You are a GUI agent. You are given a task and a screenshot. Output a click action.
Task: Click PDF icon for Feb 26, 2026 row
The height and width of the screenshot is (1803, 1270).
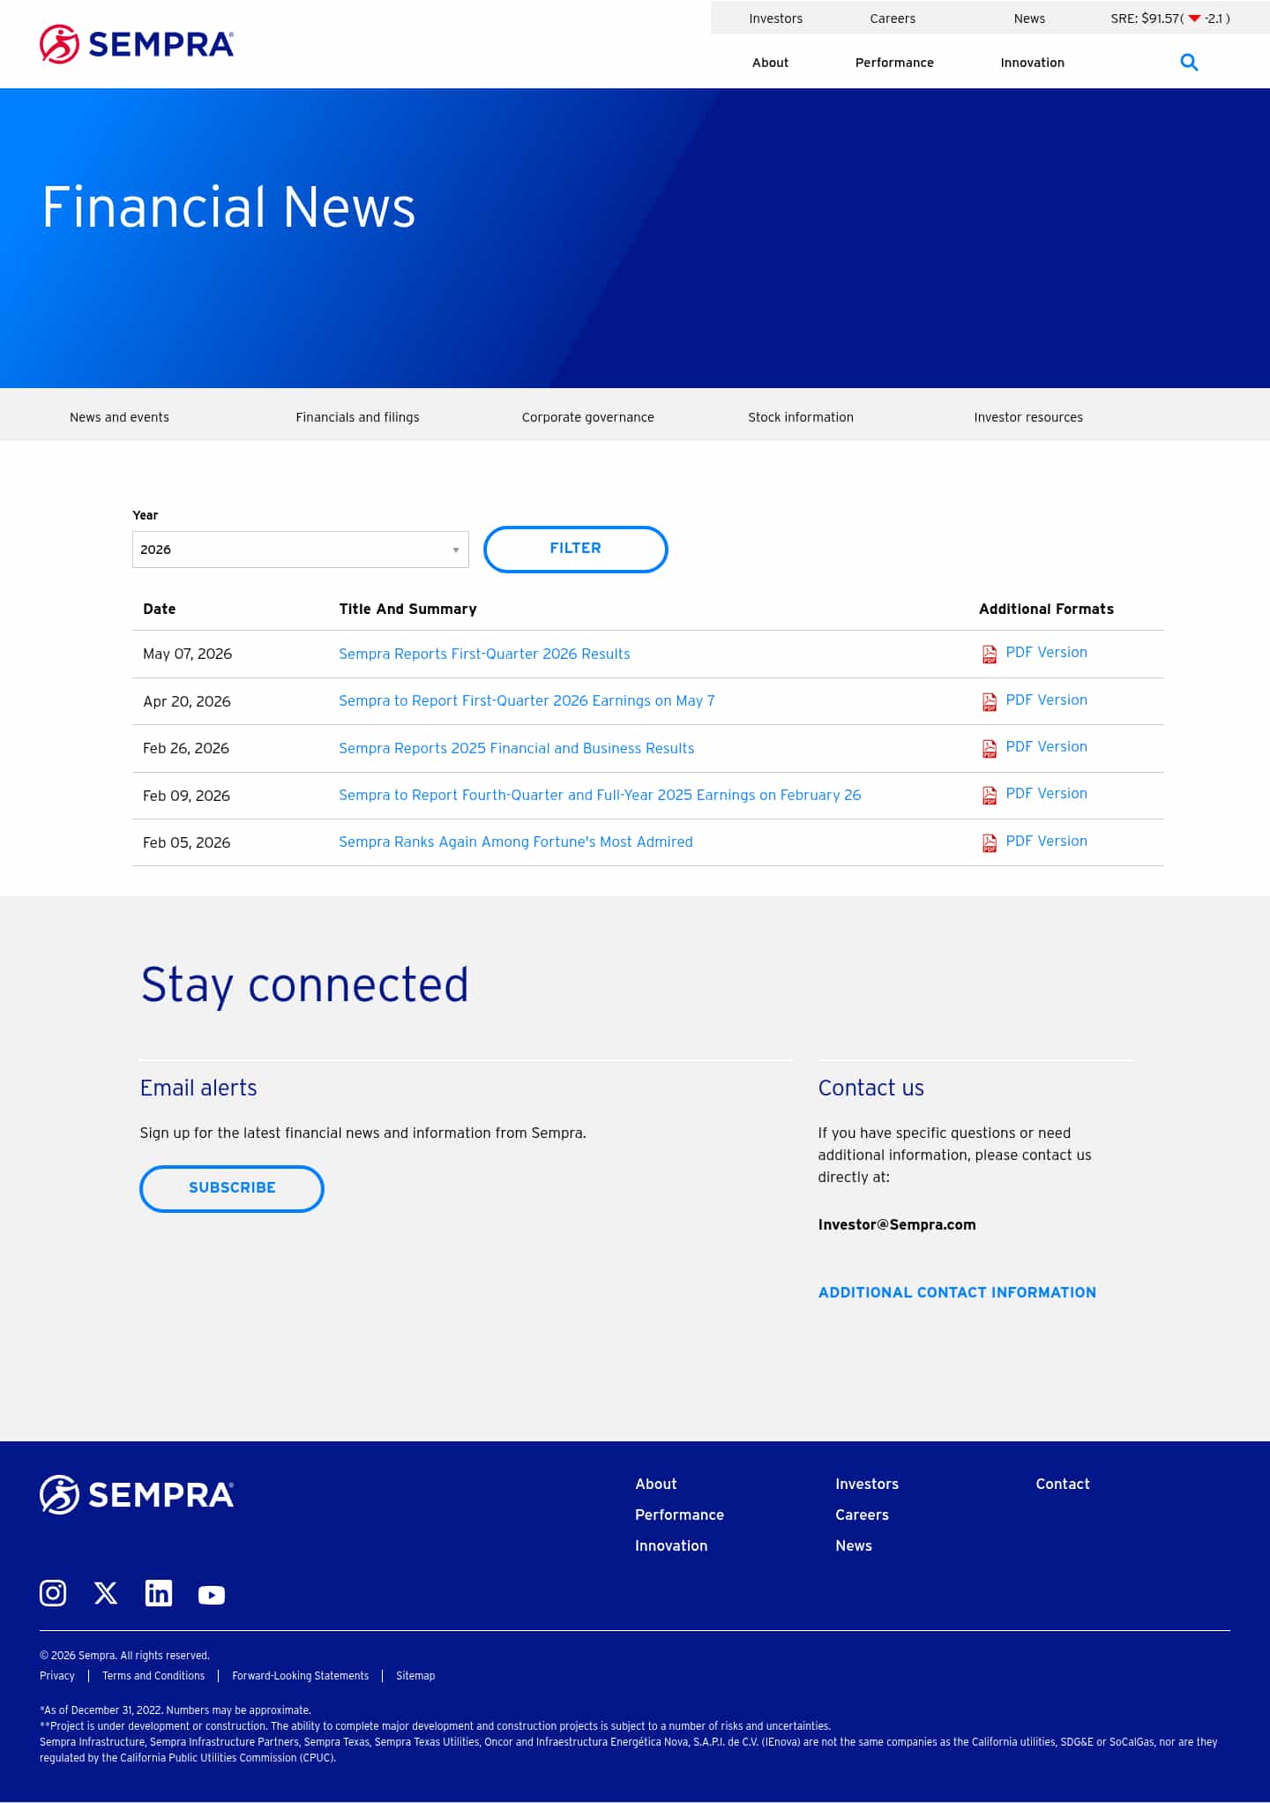click(x=990, y=749)
